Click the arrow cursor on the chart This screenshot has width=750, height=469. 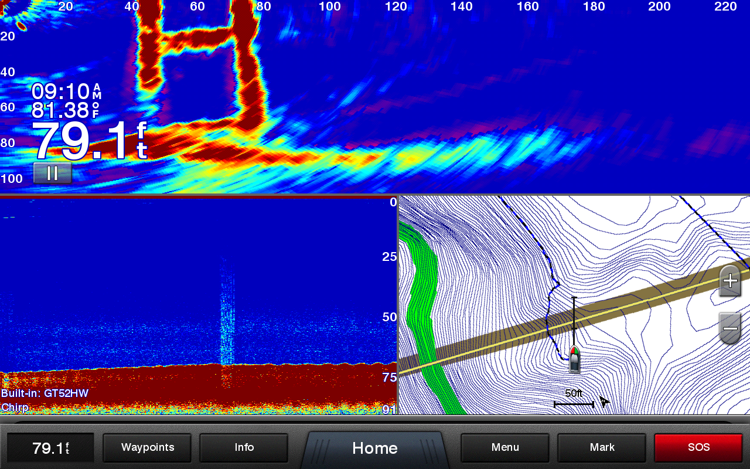pos(604,402)
